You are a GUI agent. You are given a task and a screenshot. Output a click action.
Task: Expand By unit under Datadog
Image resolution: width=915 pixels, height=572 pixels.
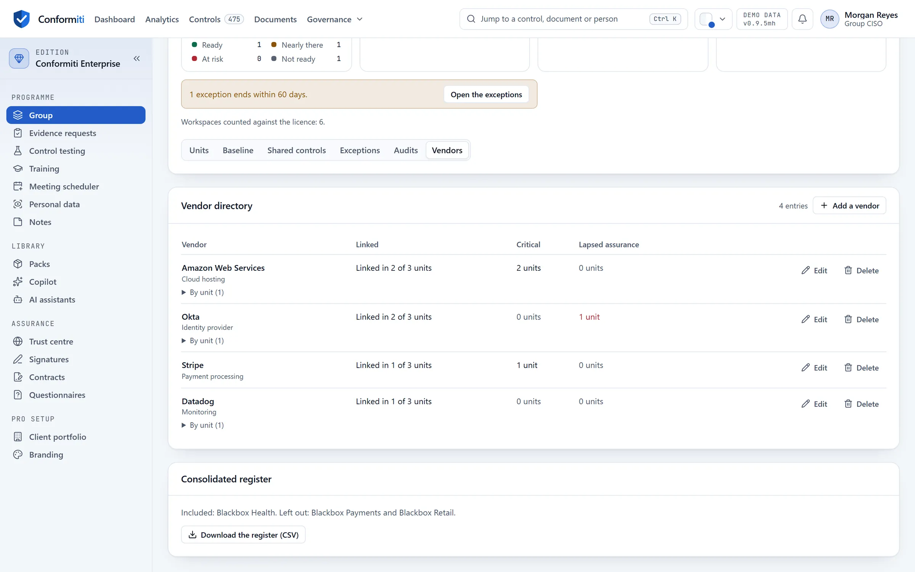203,425
